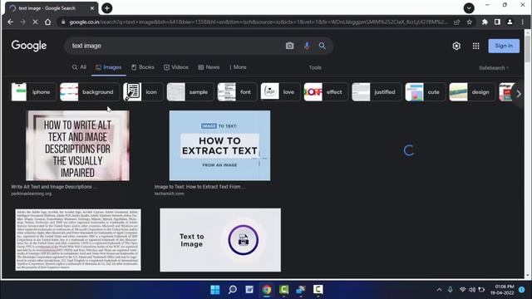This screenshot has height=299, width=532.
Task: Click the address bar URL
Action: pos(258,22)
